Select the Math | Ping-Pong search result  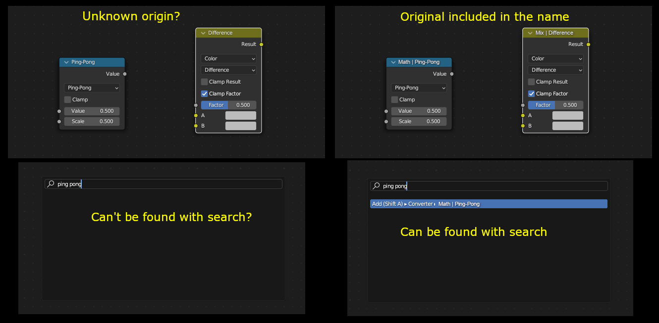tap(489, 204)
